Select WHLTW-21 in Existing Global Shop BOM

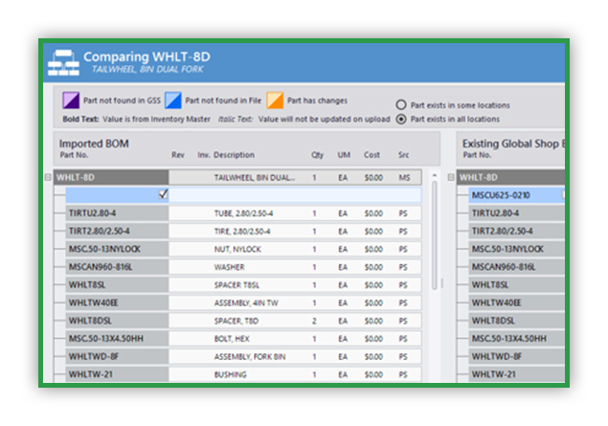[516, 374]
